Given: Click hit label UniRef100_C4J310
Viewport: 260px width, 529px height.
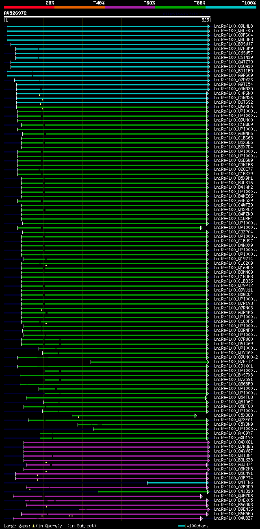Looking at the screenshot, I should click(233, 492).
